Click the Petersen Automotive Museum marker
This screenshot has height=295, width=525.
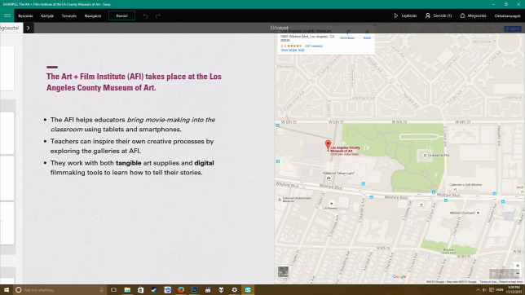280,200
